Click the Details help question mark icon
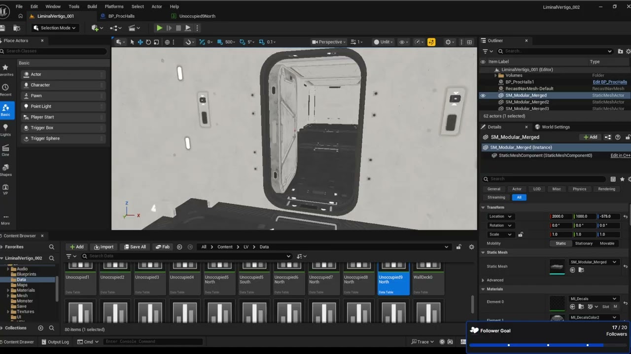This screenshot has height=354, width=631. [618, 137]
